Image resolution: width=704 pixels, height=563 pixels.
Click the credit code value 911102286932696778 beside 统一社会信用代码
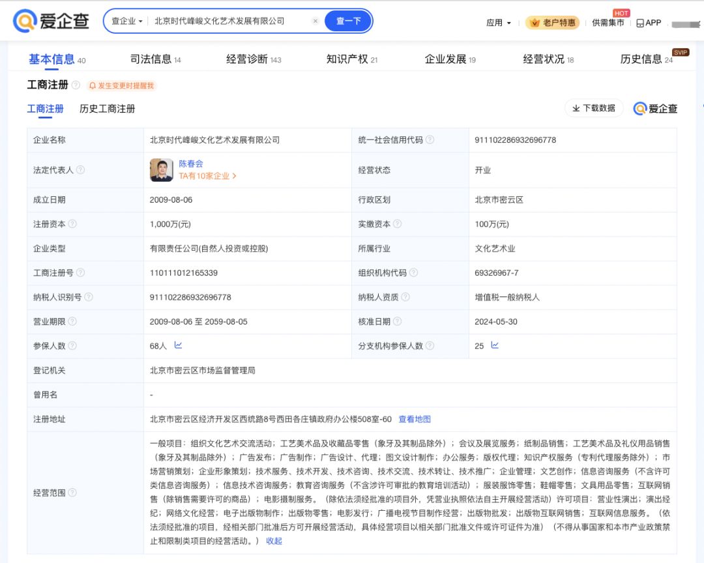click(516, 139)
